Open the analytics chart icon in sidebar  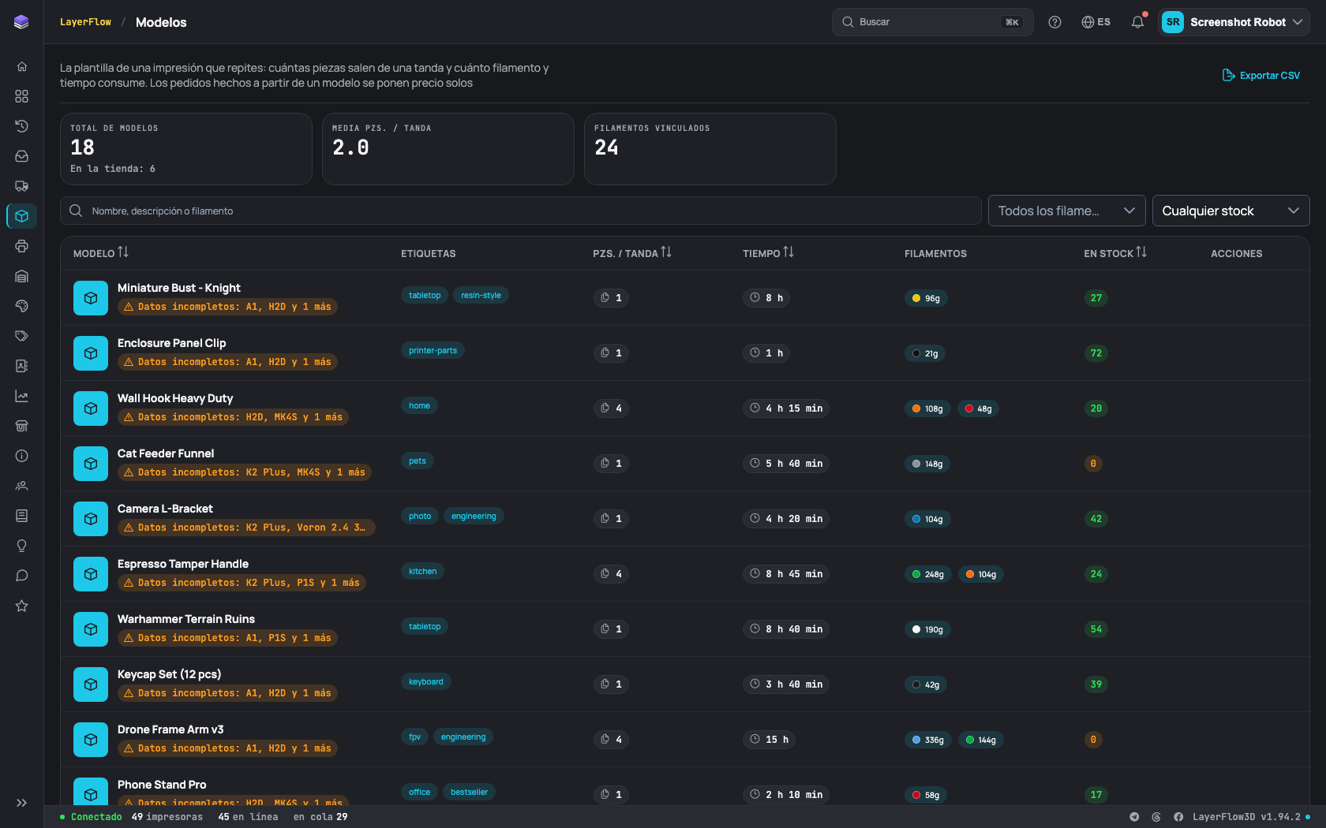point(21,396)
